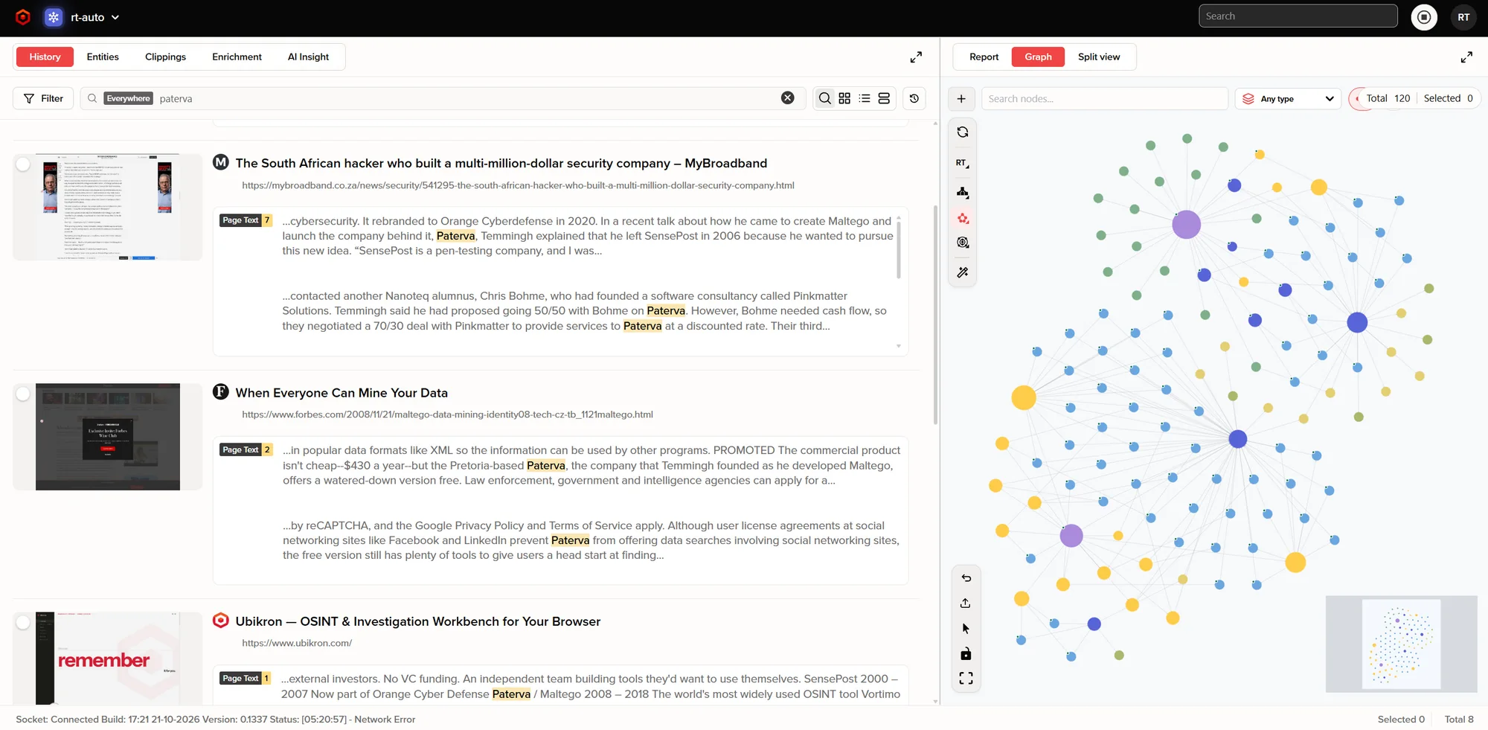Viewport: 1488px width, 730px height.
Task: Refresh the graph layout with circular arrows icon
Action: [963, 132]
